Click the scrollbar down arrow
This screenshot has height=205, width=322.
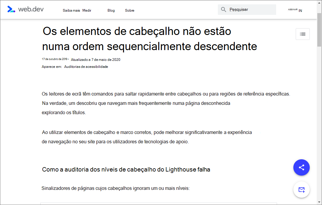click(x=319, y=202)
